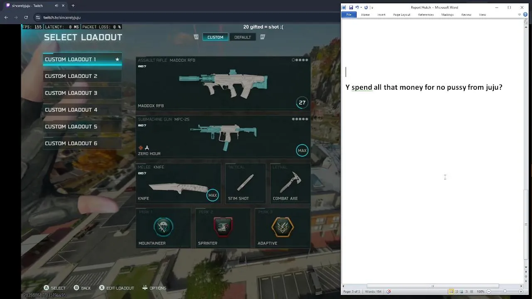Open a new browser tab with plus button
532x299 pixels.
point(73,6)
